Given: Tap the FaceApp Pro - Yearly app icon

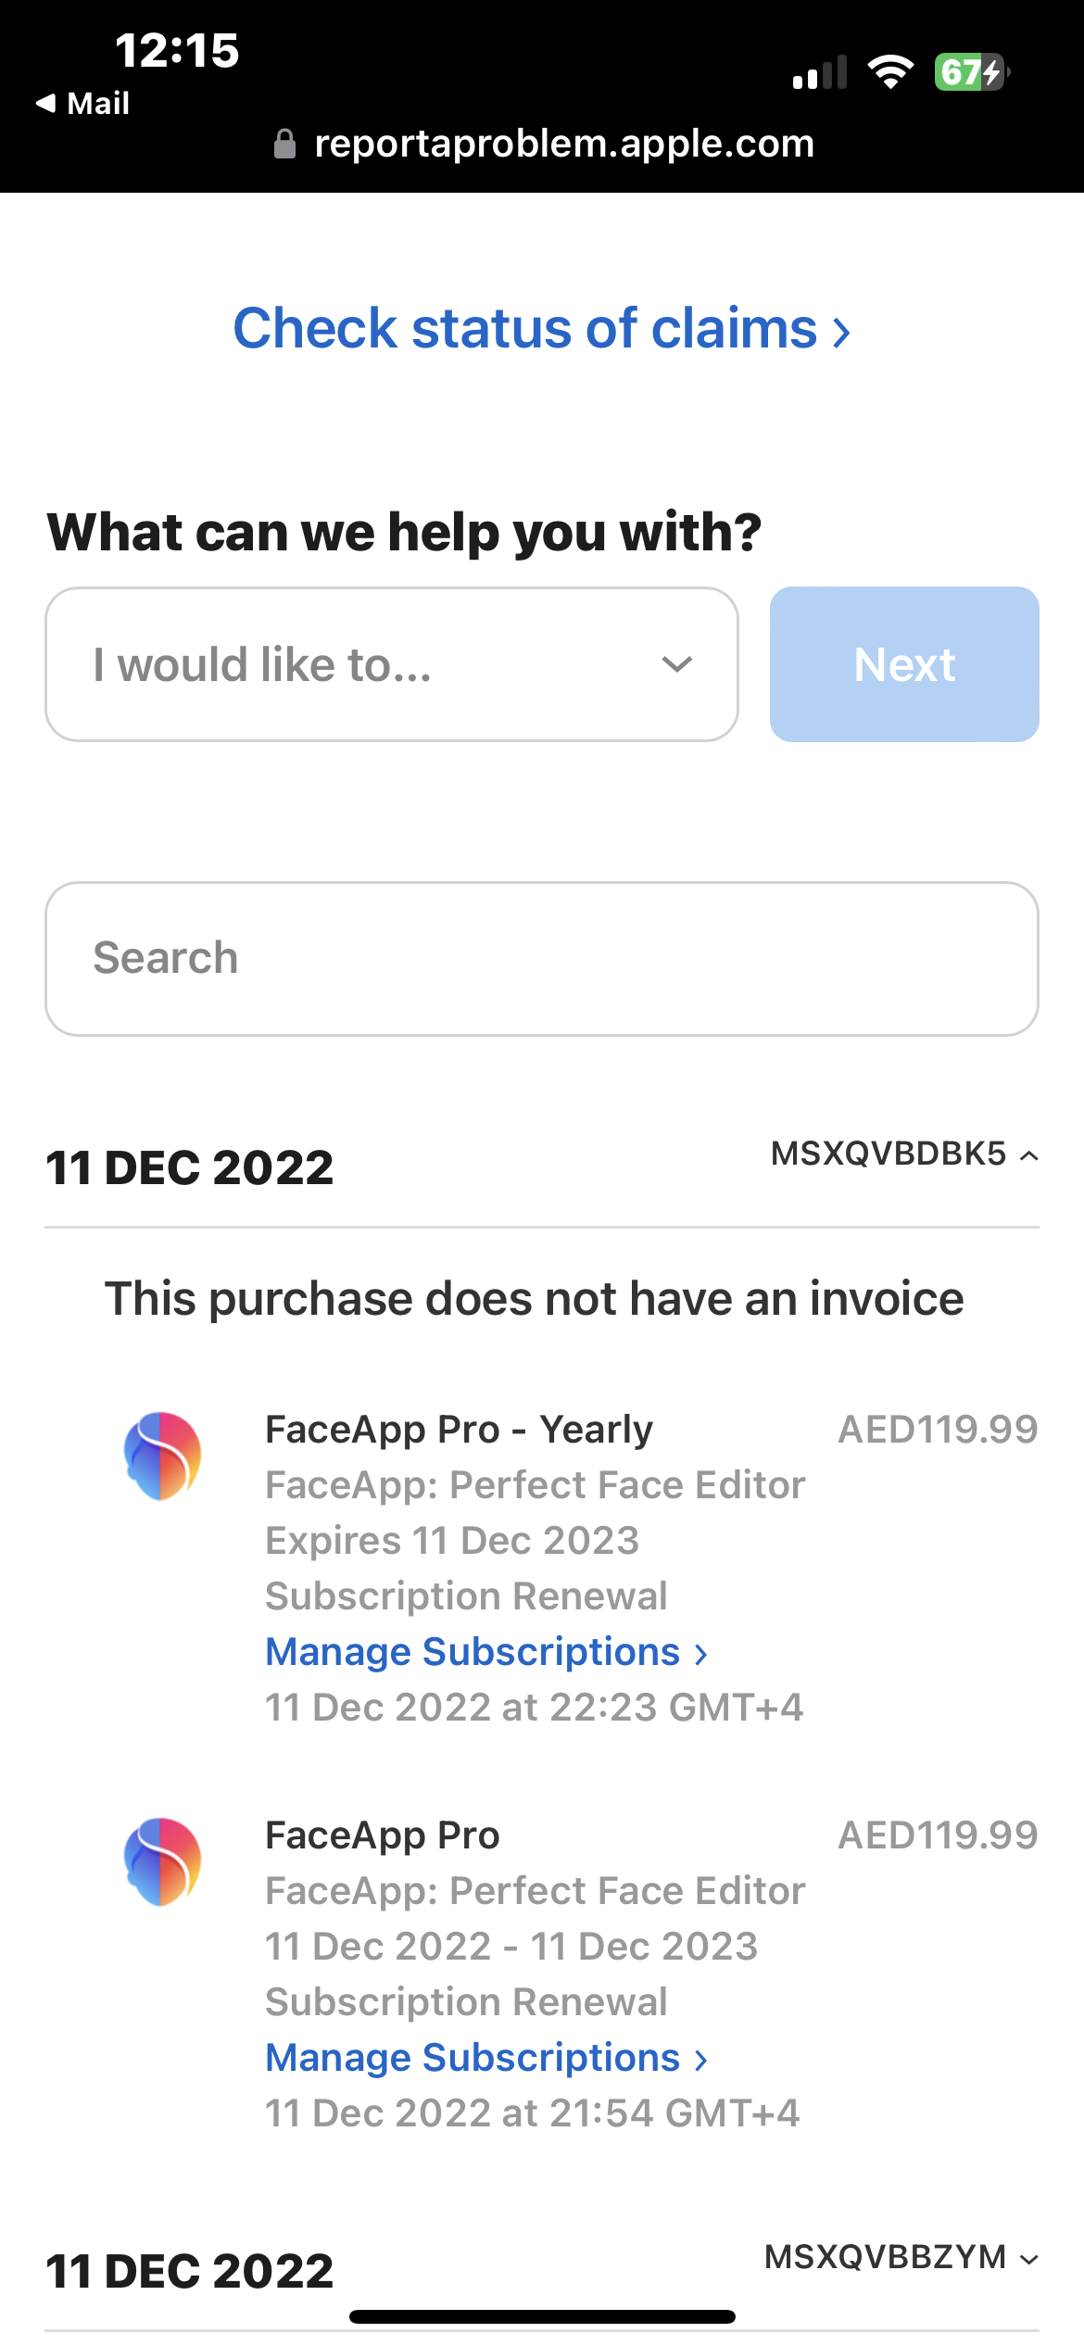Looking at the screenshot, I should pos(162,1456).
